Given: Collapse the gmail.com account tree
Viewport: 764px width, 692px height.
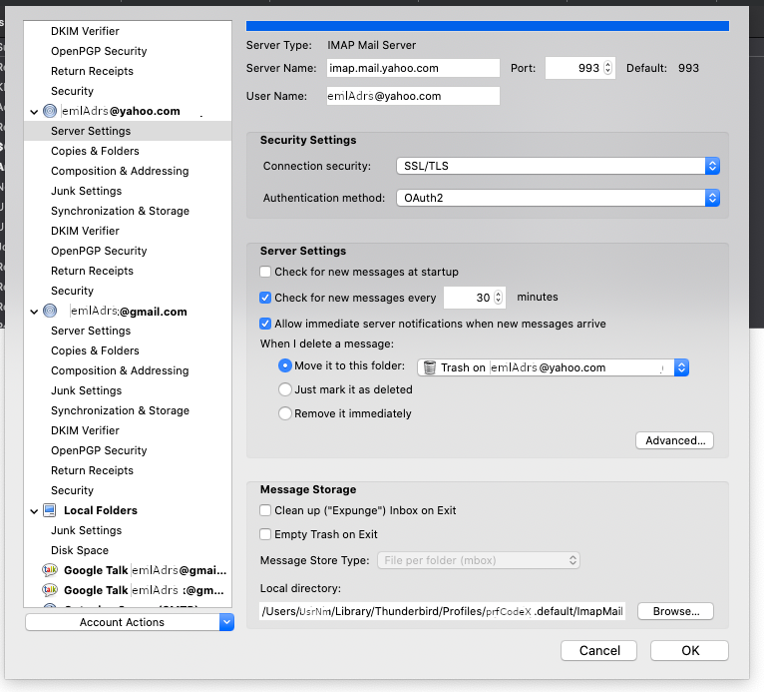Looking at the screenshot, I should (34, 312).
